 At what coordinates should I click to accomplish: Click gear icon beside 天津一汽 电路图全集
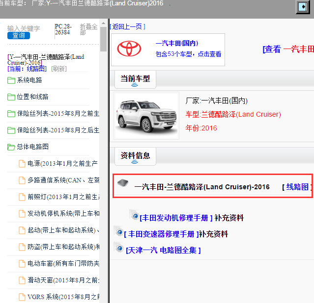(x=118, y=248)
